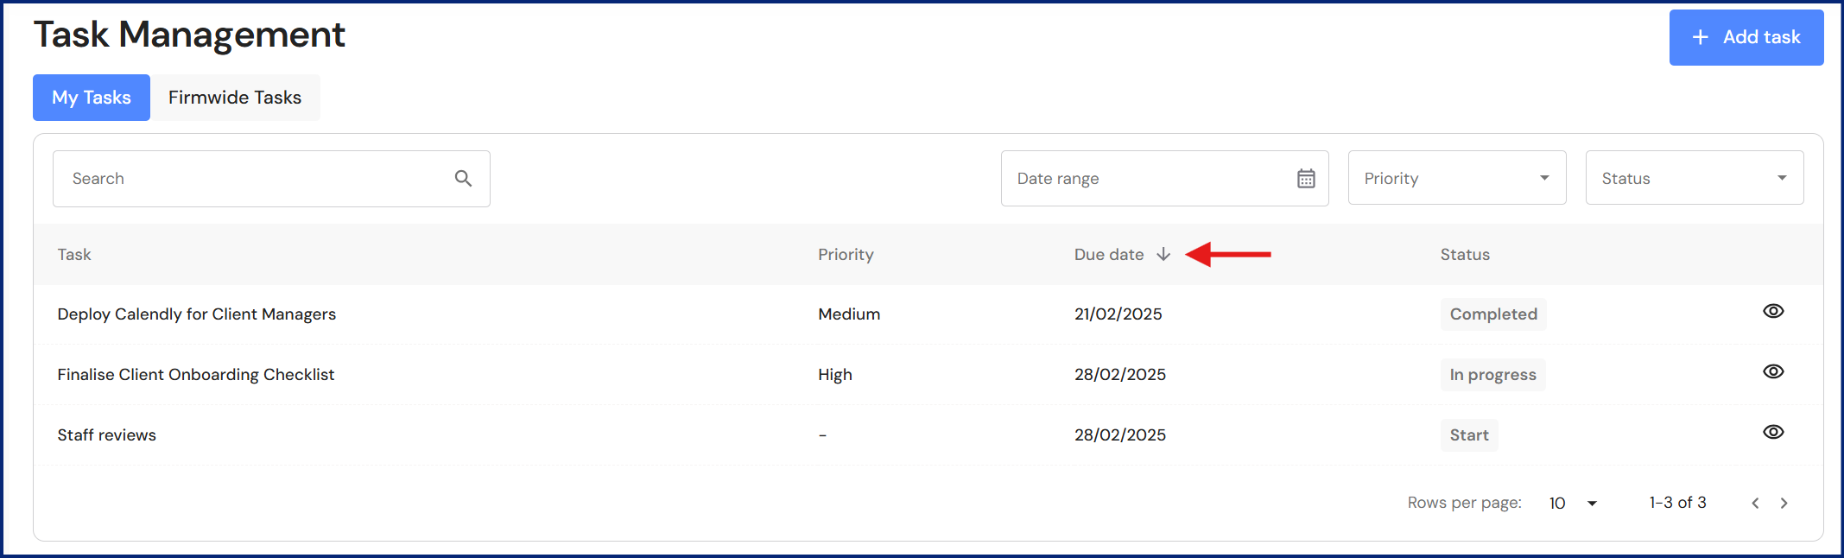Go to the previous page of tasks
Screen dimensions: 1844x558
pyautogui.click(x=1755, y=503)
